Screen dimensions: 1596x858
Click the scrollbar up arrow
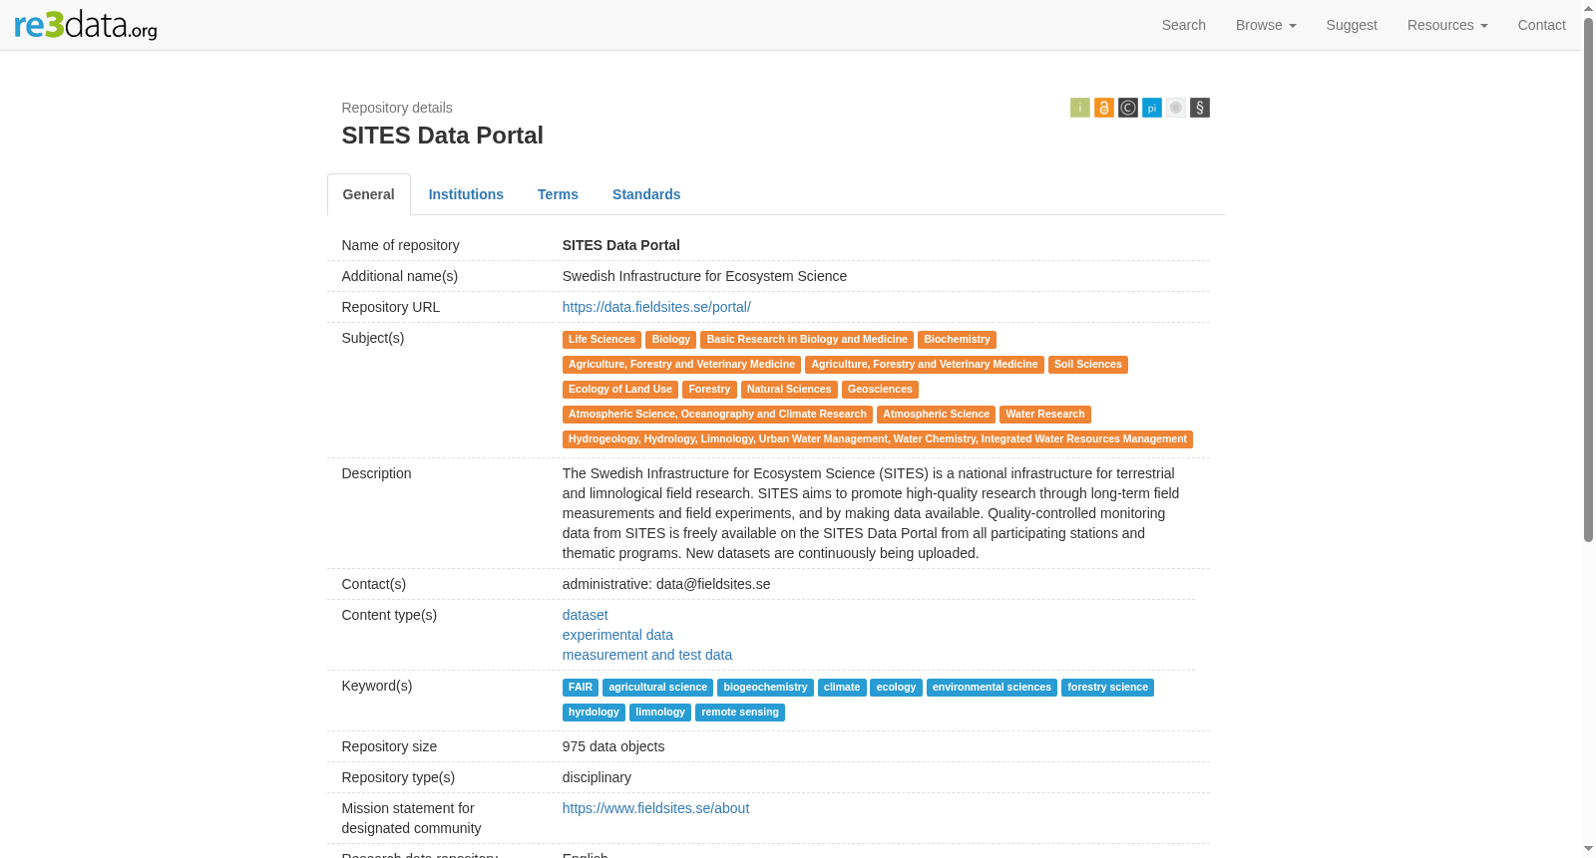point(1589,8)
